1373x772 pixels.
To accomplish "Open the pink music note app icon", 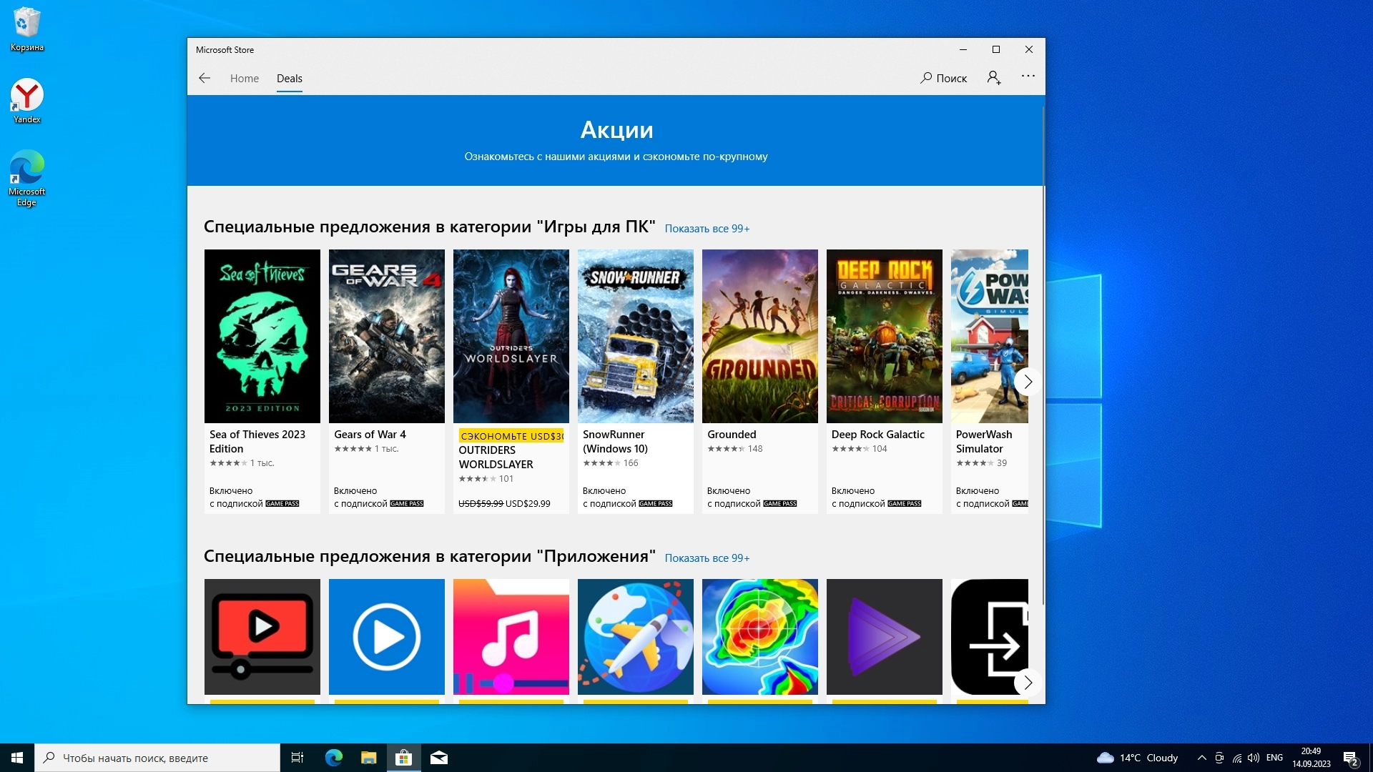I will pos(511,636).
